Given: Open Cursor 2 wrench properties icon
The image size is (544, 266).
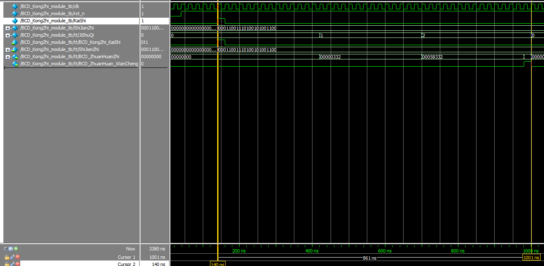Looking at the screenshot, I should (x=12, y=264).
